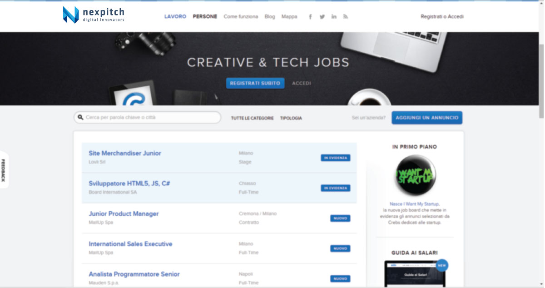The image size is (545, 288).
Task: Open the Mappa menu item
Action: coord(289,16)
